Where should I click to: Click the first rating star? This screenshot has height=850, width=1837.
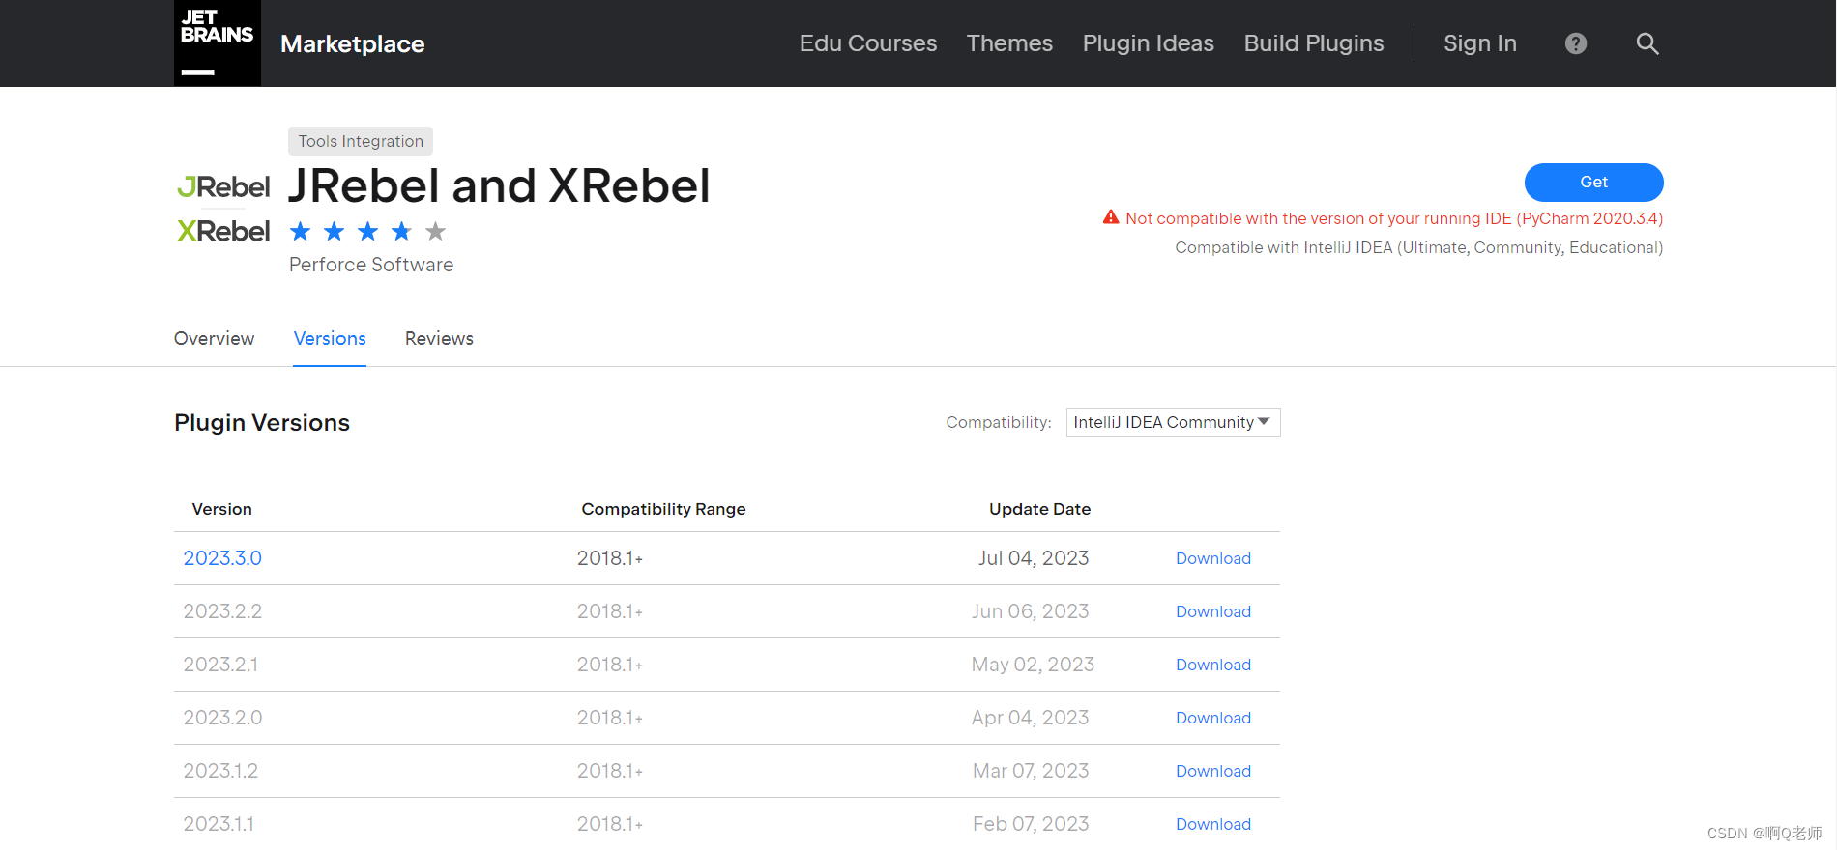(301, 231)
